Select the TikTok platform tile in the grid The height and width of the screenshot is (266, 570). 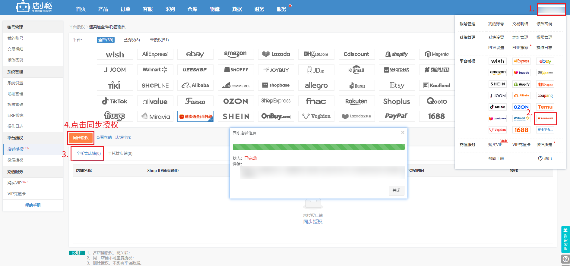(115, 101)
